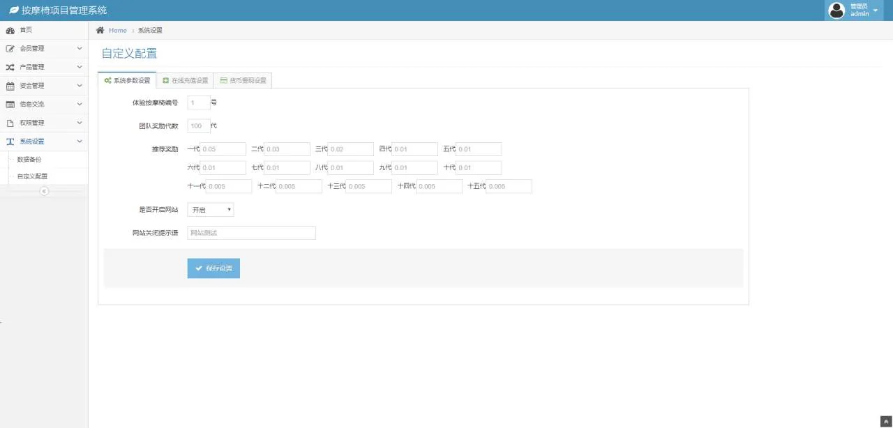The height and width of the screenshot is (428, 893).
Task: Click the 产品管理 shuffle icon
Action: 10,68
